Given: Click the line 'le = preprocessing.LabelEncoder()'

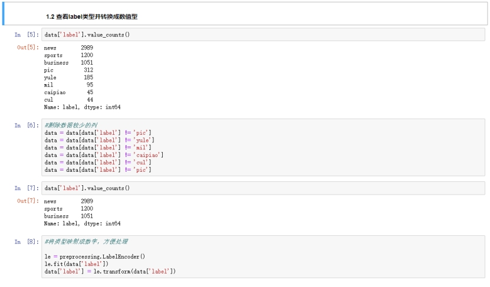Looking at the screenshot, I should coord(95,257).
